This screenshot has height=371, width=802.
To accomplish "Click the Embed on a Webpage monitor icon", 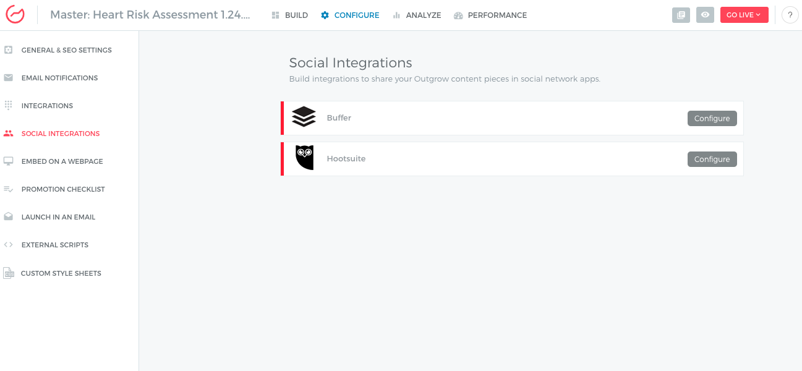I will pos(9,161).
